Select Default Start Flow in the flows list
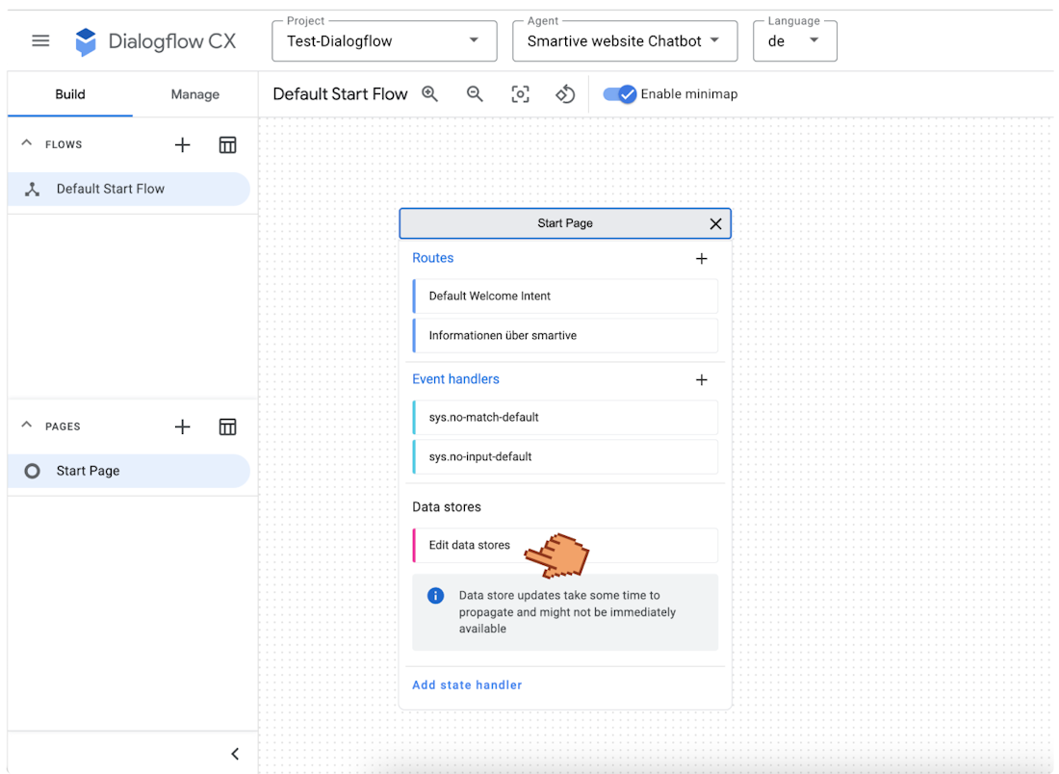The width and height of the screenshot is (1059, 774). point(129,189)
